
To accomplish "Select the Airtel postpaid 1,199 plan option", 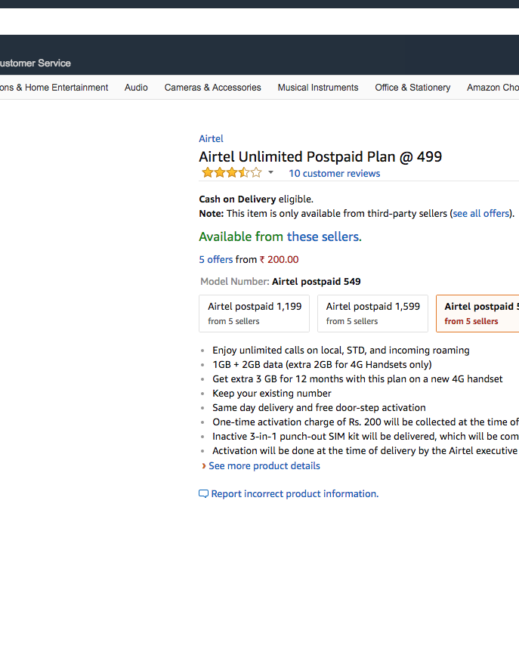I will click(254, 314).
